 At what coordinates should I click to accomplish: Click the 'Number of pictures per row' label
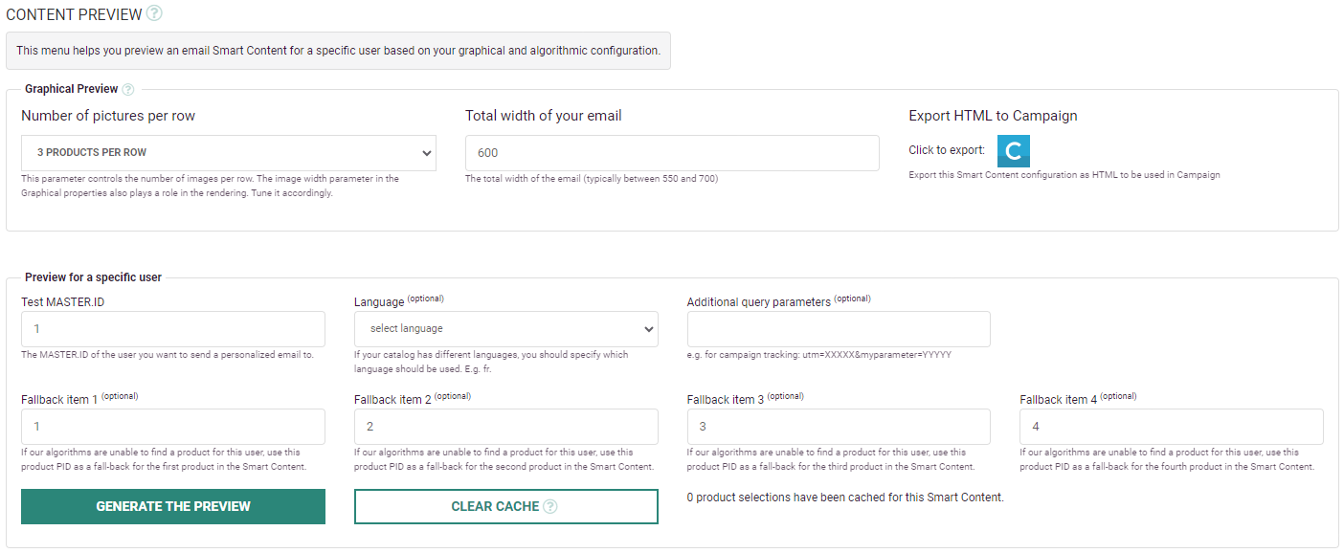click(108, 116)
